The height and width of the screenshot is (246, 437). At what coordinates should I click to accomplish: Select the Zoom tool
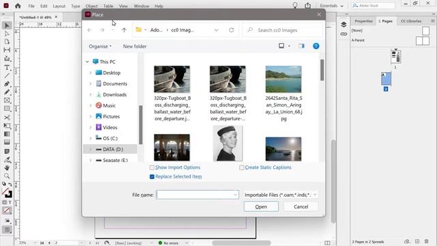7,176
